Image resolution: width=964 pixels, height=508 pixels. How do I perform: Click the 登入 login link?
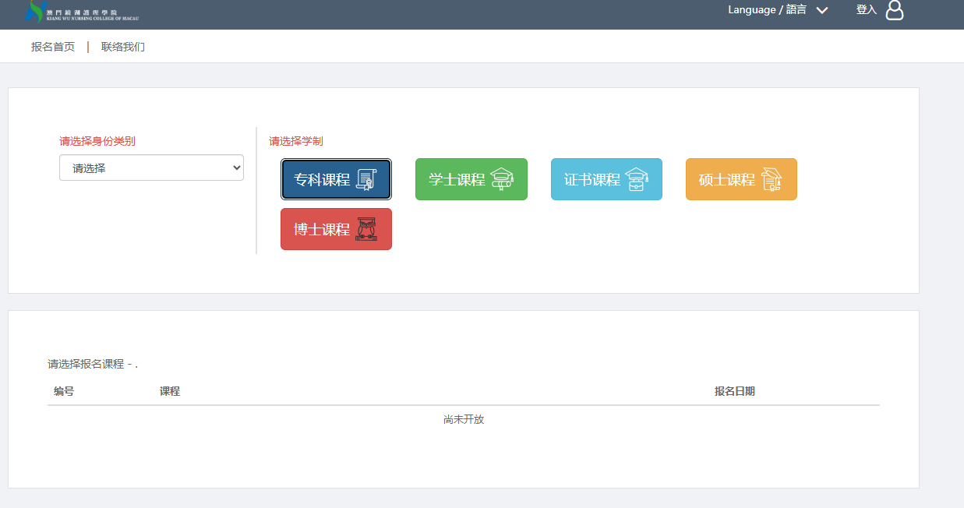866,10
